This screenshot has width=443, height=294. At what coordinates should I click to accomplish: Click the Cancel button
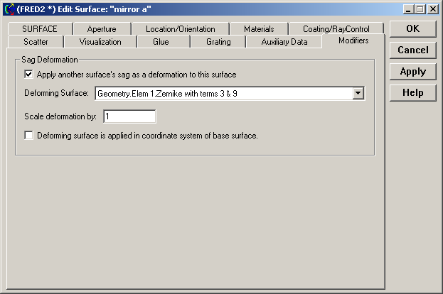(x=412, y=50)
